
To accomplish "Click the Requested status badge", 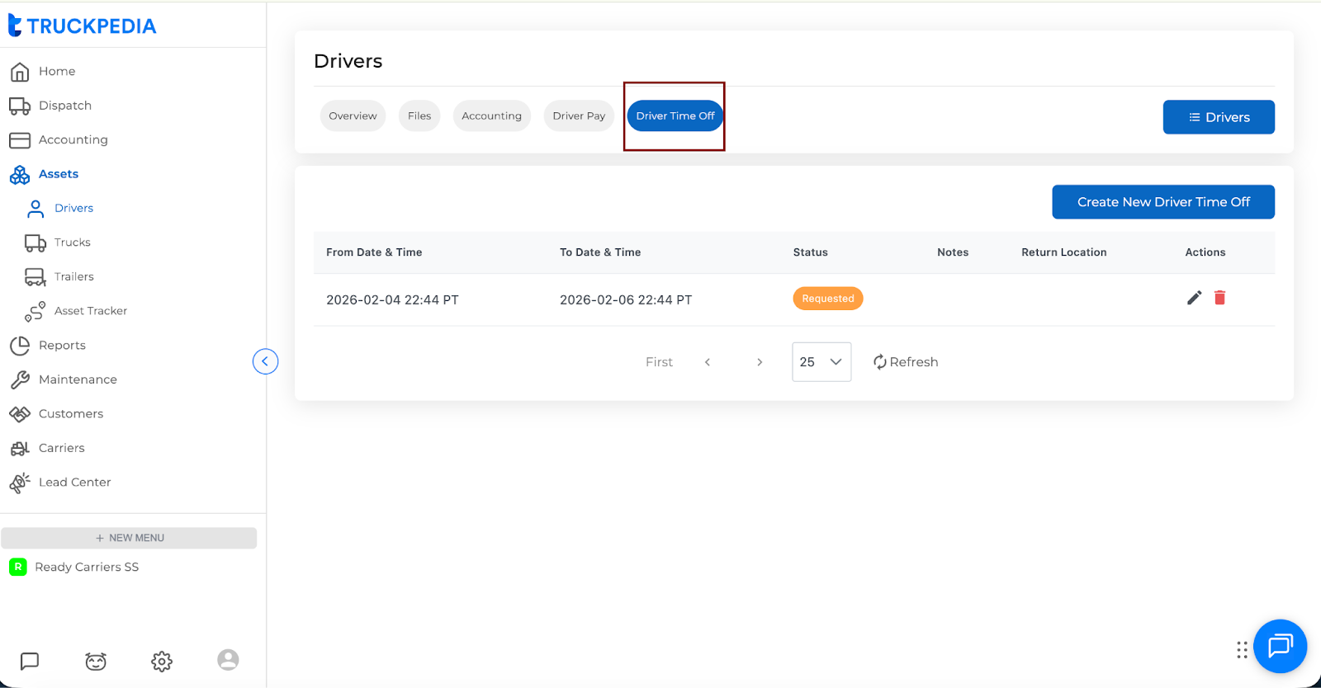I will click(827, 299).
